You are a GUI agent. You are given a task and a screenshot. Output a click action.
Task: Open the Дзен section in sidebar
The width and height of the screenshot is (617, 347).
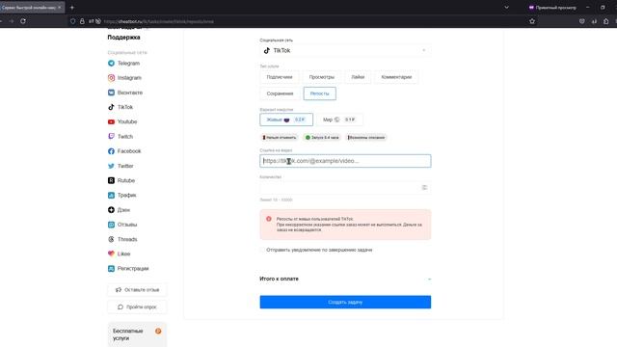[119, 210]
